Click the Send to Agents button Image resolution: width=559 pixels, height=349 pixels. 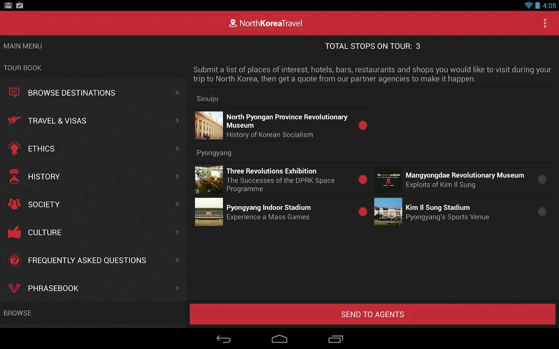tap(372, 314)
